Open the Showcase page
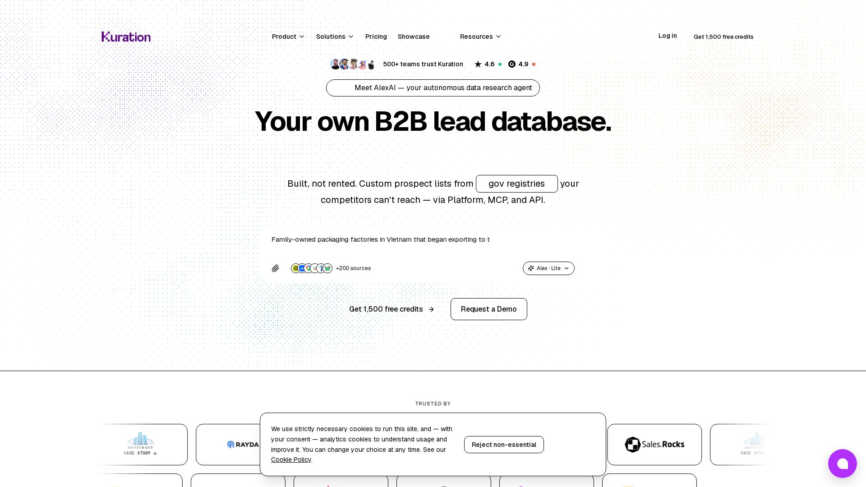The height and width of the screenshot is (487, 866). 414,37
